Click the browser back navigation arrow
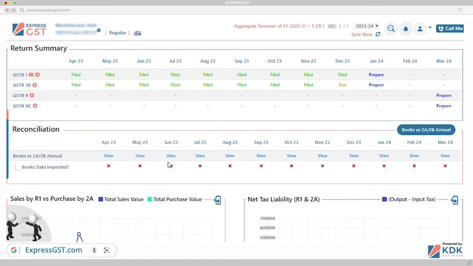The image size is (473, 266). click(x=6, y=10)
